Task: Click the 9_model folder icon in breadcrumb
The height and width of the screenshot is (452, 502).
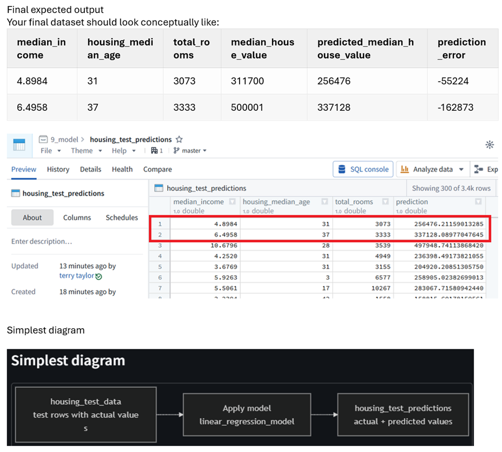Action: 43,139
